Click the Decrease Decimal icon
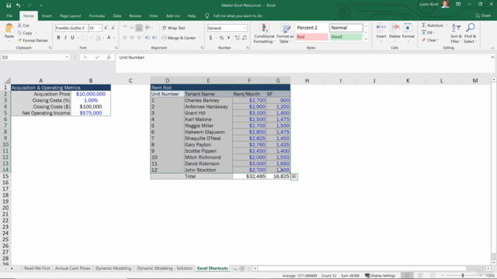The image size is (497, 279). click(x=245, y=38)
